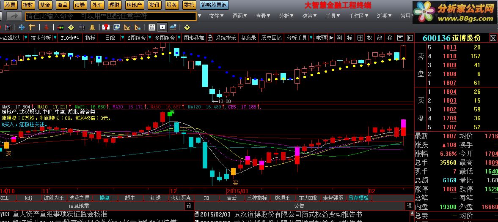Click the traffic light signal icon
498x222 pixels.
click(61, 27)
